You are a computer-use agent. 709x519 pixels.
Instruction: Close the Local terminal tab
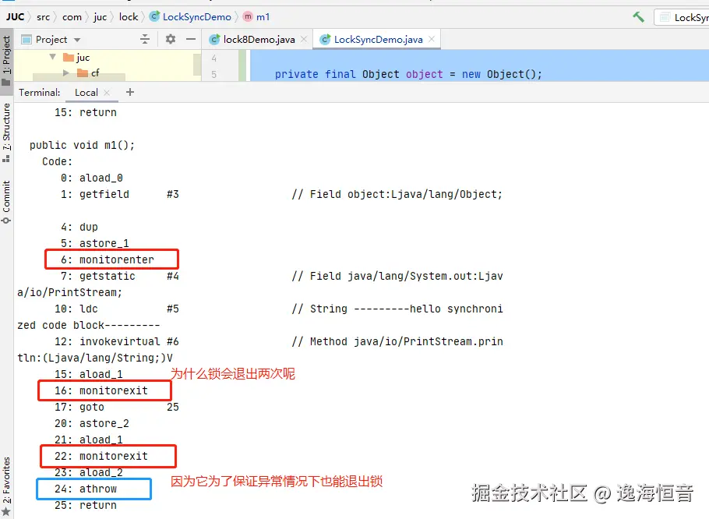tap(107, 93)
